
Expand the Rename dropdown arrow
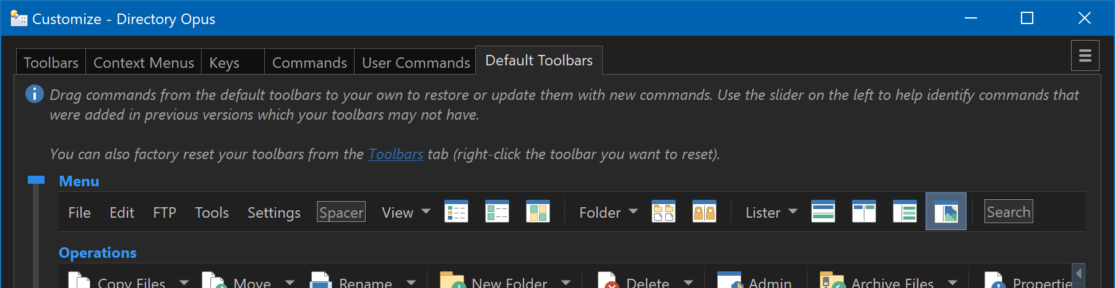[x=411, y=282]
